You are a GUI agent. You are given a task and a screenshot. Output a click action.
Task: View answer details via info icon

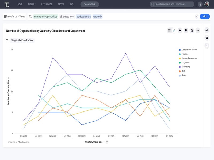(x=207, y=45)
